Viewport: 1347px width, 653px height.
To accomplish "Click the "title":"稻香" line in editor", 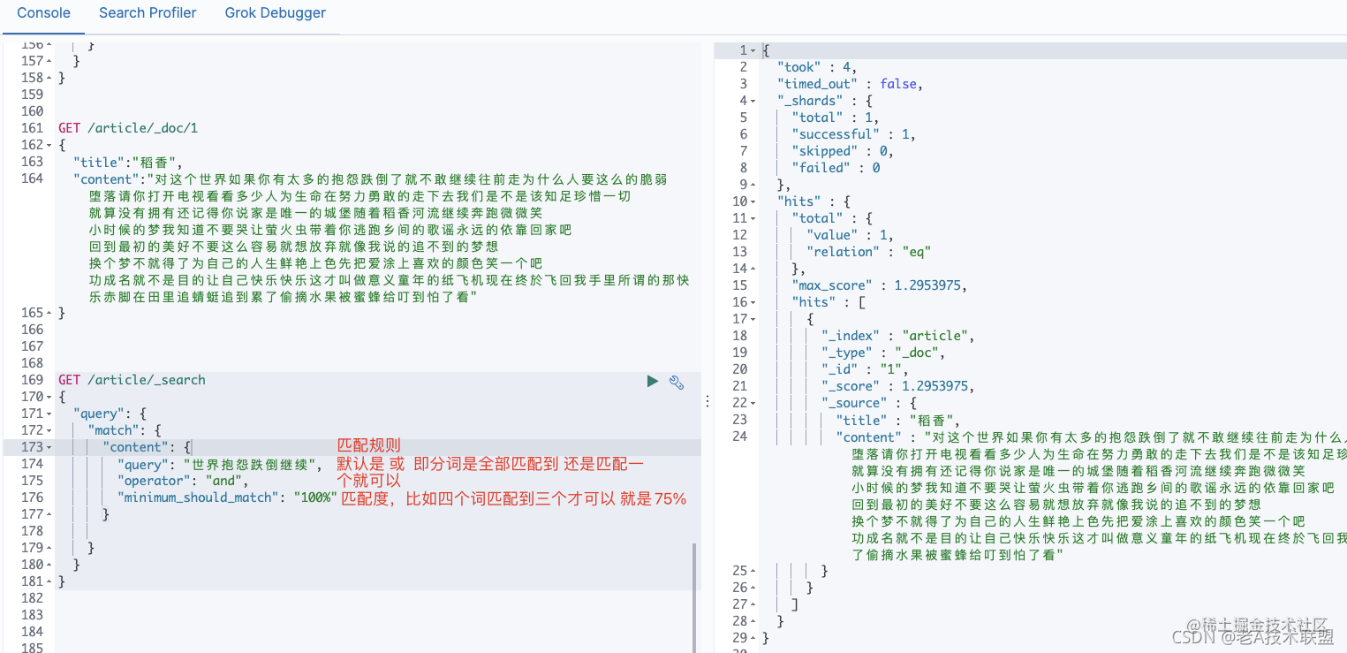I will 128,162.
